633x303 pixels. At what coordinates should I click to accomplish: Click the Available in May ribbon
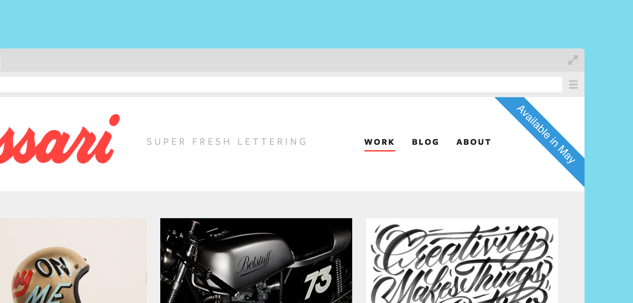545,135
